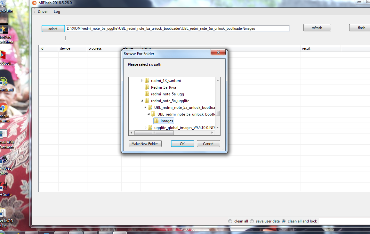Select the redmi_note_5a_ugglite folder label
The height and width of the screenshot is (234, 370).
pos(170,101)
